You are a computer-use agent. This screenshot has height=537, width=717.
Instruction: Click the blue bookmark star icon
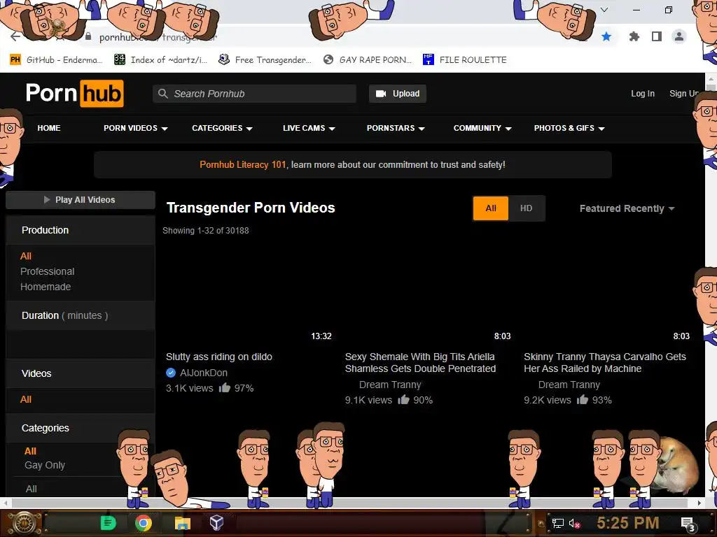pos(606,36)
